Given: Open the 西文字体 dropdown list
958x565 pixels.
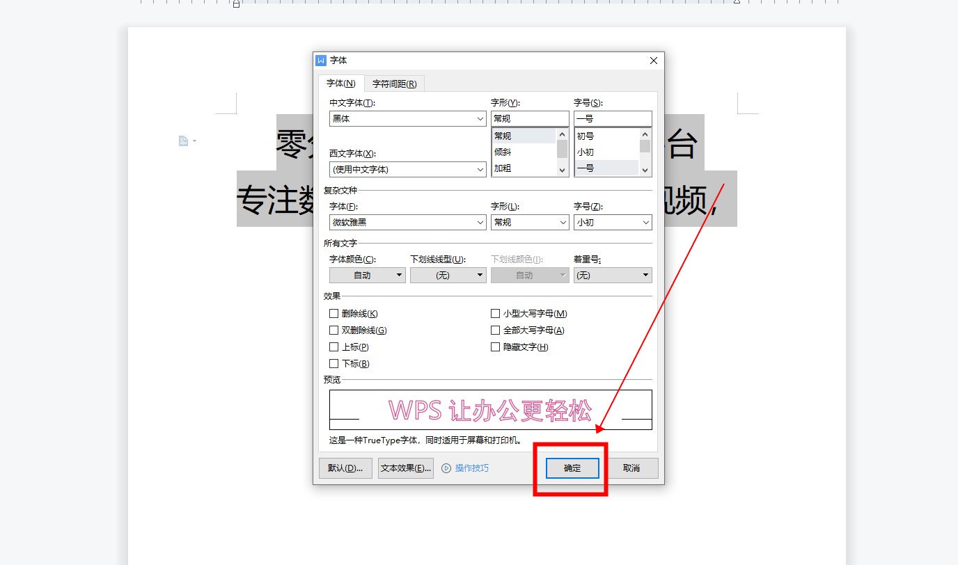Looking at the screenshot, I should coord(480,170).
